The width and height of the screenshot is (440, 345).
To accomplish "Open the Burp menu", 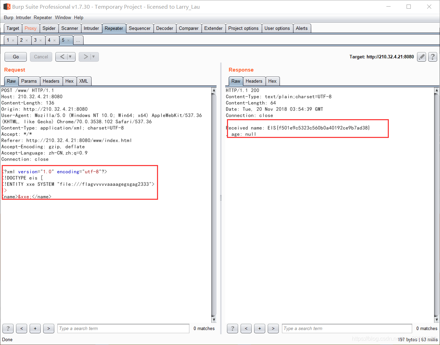I will click(8, 17).
